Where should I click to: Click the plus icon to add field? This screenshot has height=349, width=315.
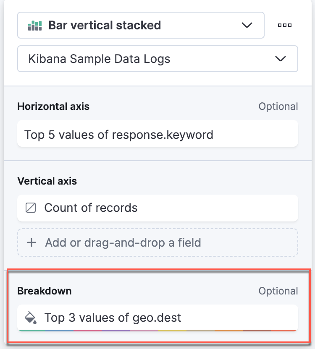pyautogui.click(x=31, y=242)
